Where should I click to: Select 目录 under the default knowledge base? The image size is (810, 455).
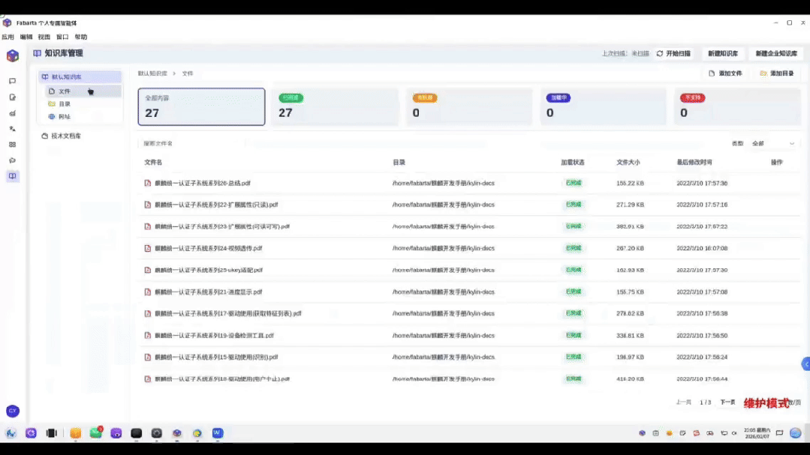click(65, 104)
